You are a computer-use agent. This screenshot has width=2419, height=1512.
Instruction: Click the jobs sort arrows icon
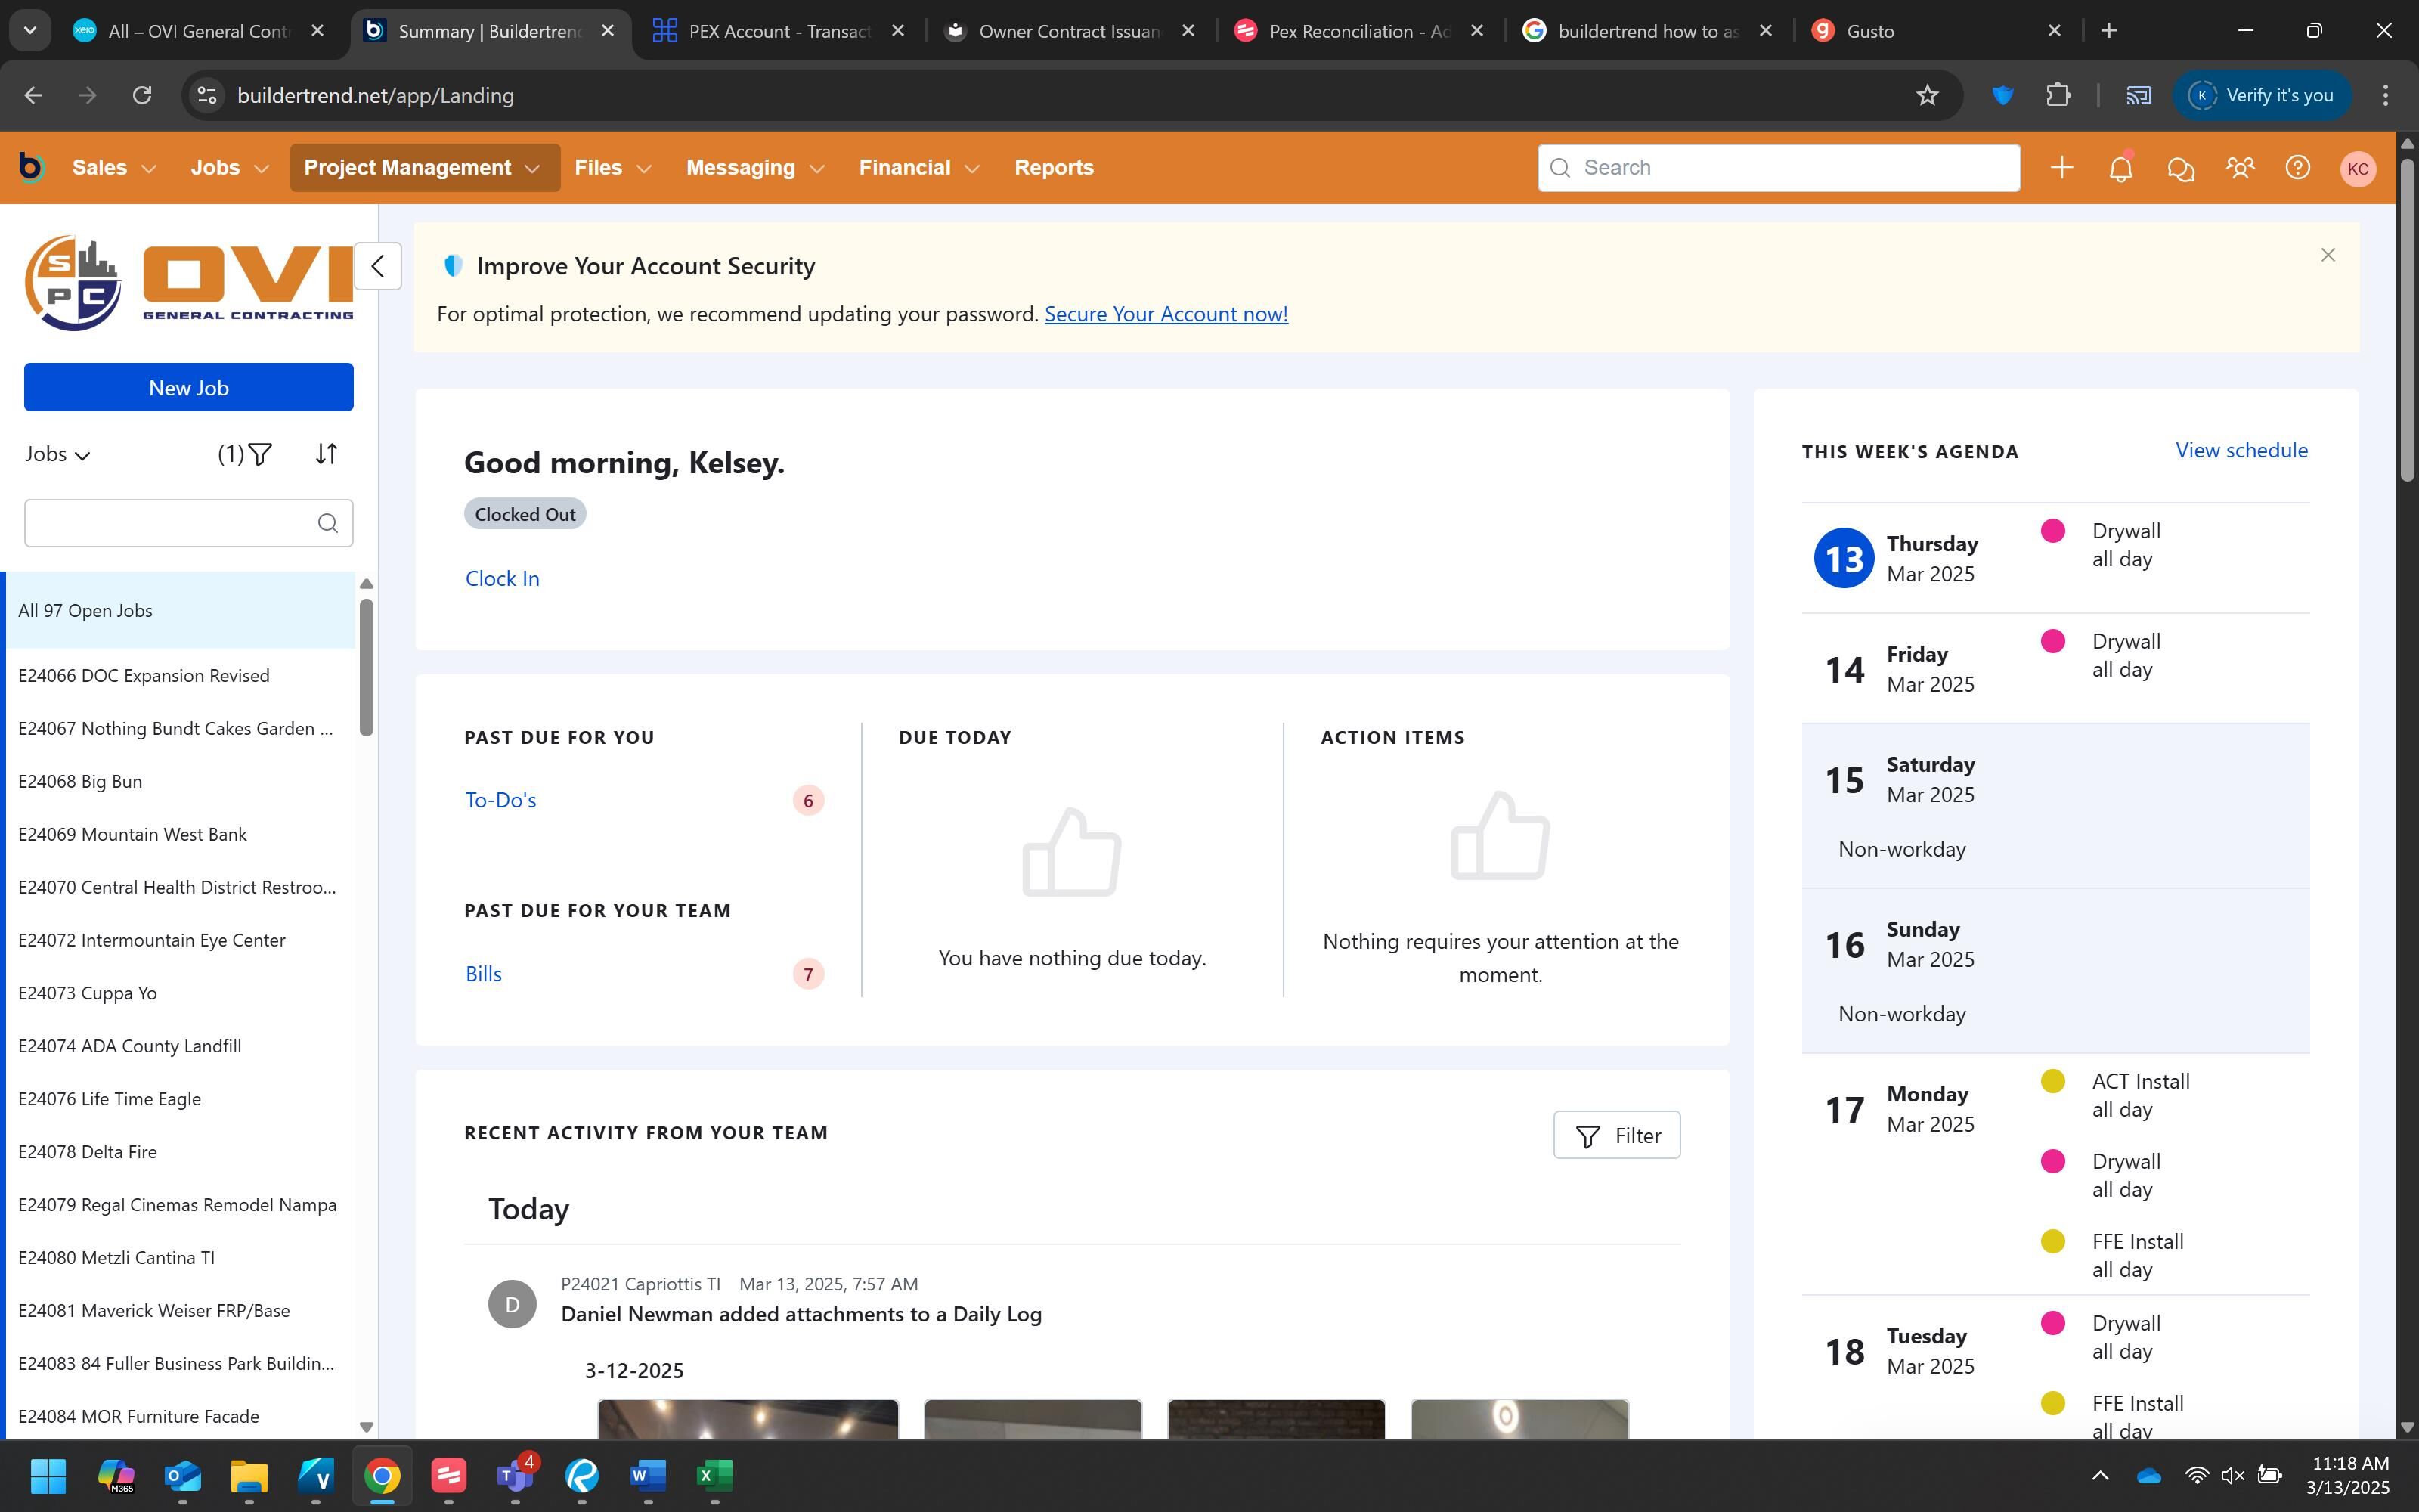326,455
